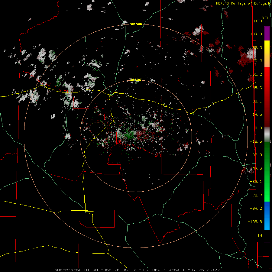Pick the yellow-orange segment of the color bar
The width and height of the screenshot is (272, 272).
pos(267,54)
